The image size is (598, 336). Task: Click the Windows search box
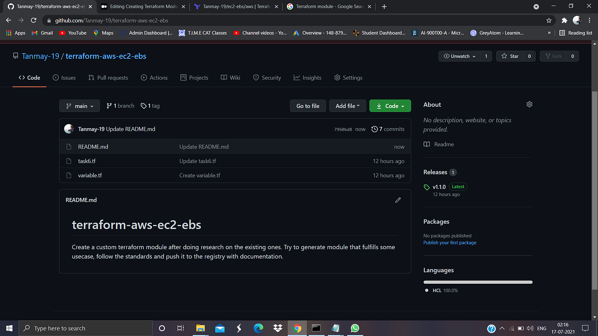click(85, 328)
